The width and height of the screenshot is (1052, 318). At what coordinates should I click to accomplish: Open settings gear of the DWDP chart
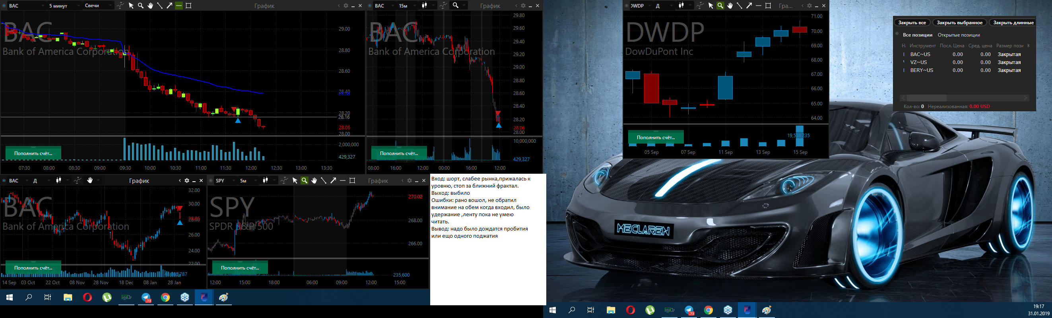(809, 6)
